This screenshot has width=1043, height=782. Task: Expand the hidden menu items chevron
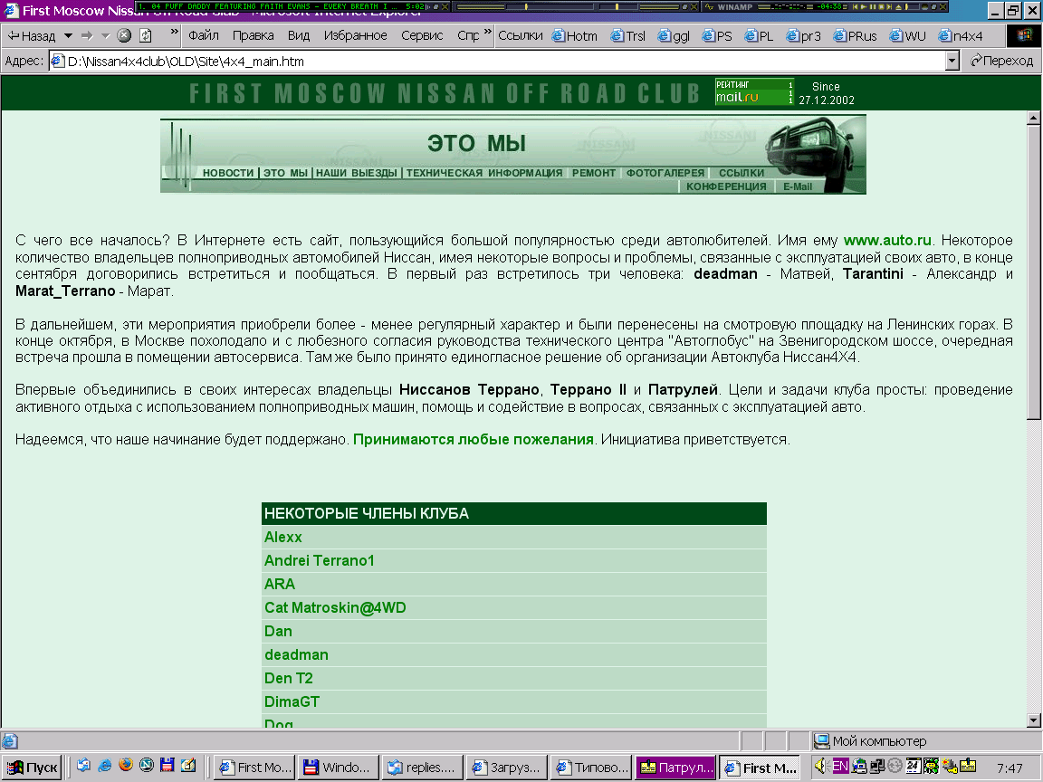pyautogui.click(x=488, y=32)
